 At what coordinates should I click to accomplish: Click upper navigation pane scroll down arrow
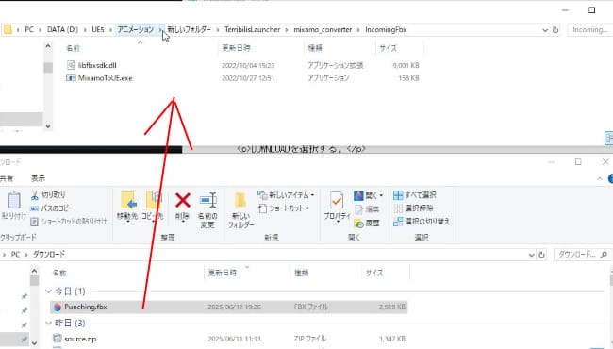click(48, 126)
